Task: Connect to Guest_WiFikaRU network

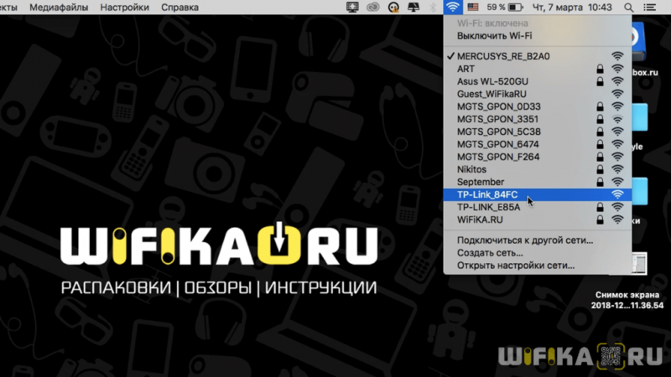Action: (x=537, y=94)
